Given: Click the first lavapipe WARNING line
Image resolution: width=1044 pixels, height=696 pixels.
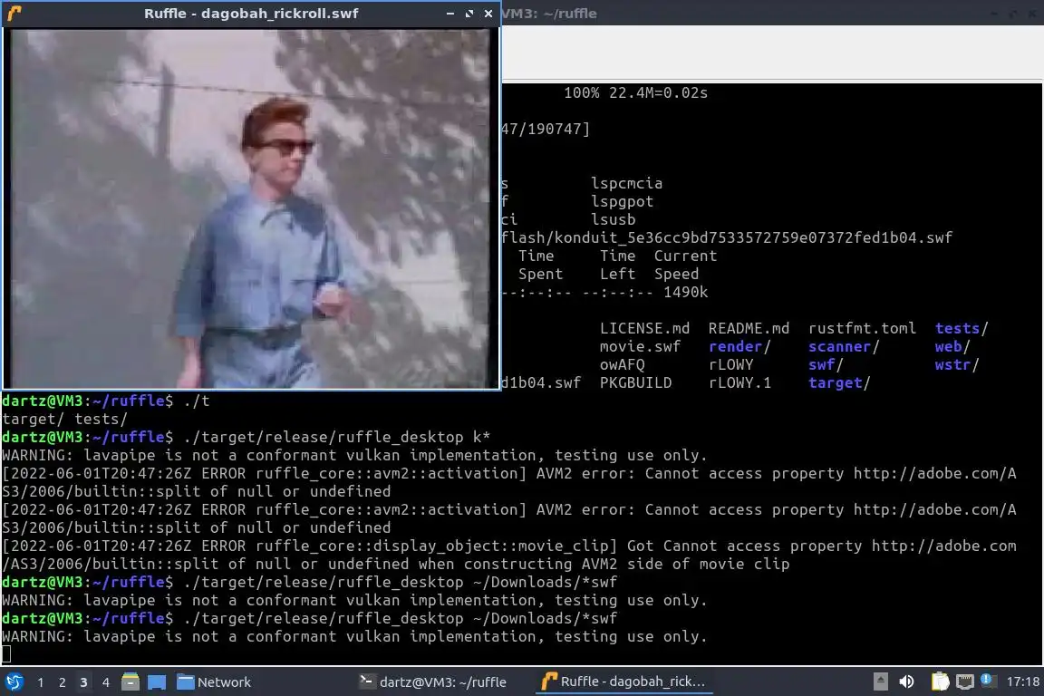Looking at the screenshot, I should coord(354,456).
